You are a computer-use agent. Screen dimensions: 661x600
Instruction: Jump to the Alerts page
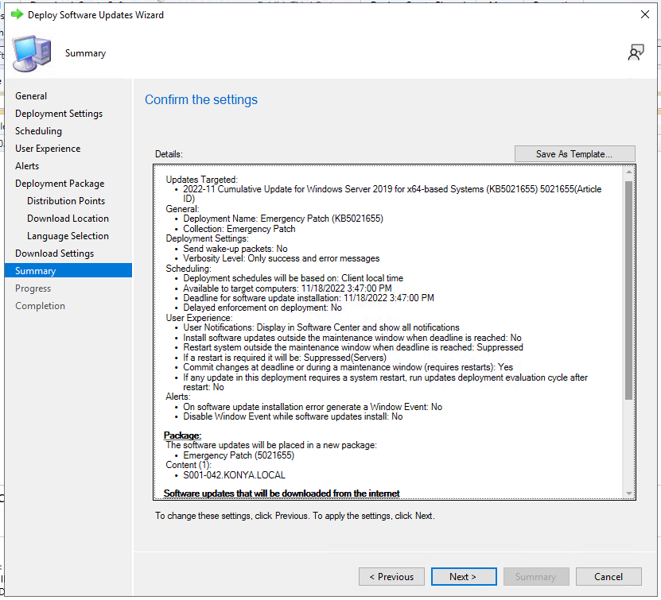coord(27,166)
